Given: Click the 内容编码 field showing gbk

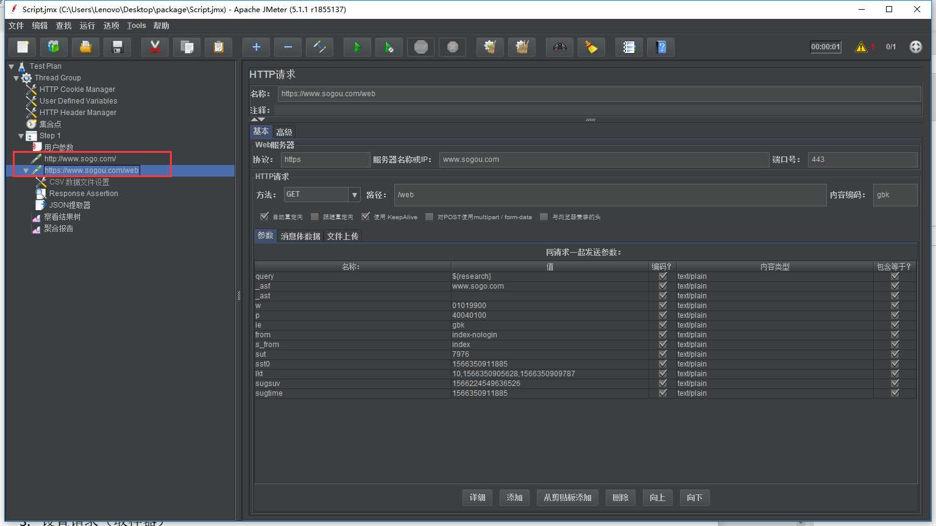Looking at the screenshot, I should (895, 195).
